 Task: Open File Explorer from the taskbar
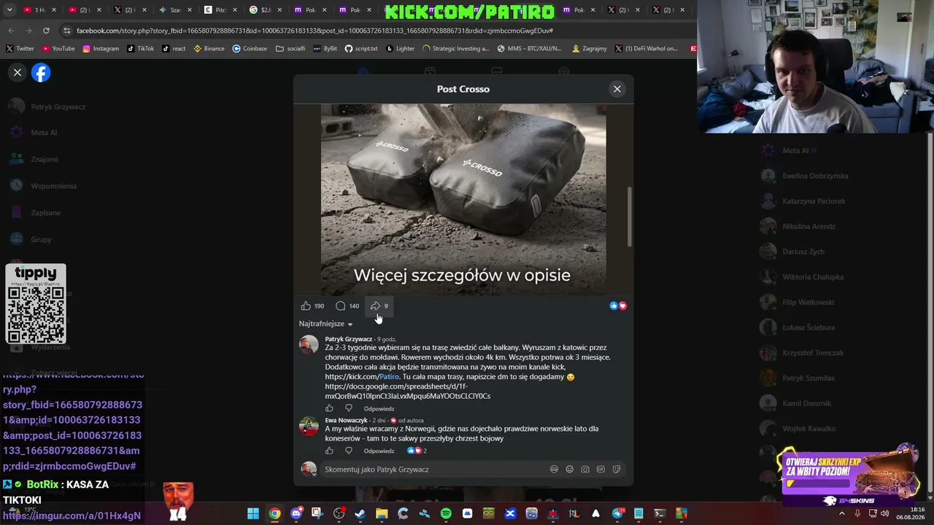pyautogui.click(x=382, y=513)
